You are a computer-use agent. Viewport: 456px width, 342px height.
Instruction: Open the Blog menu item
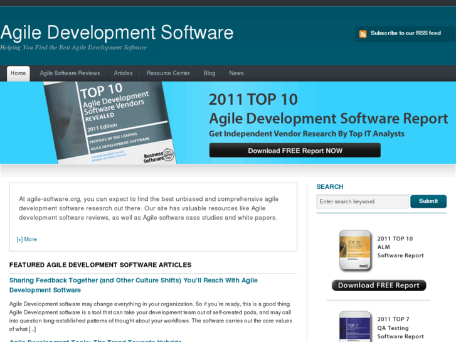pyautogui.click(x=209, y=73)
